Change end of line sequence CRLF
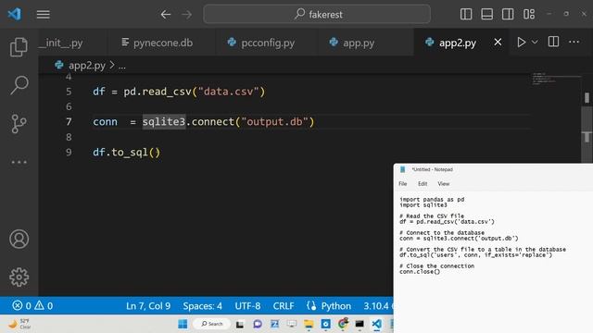This screenshot has width=593, height=333. pyautogui.click(x=284, y=306)
